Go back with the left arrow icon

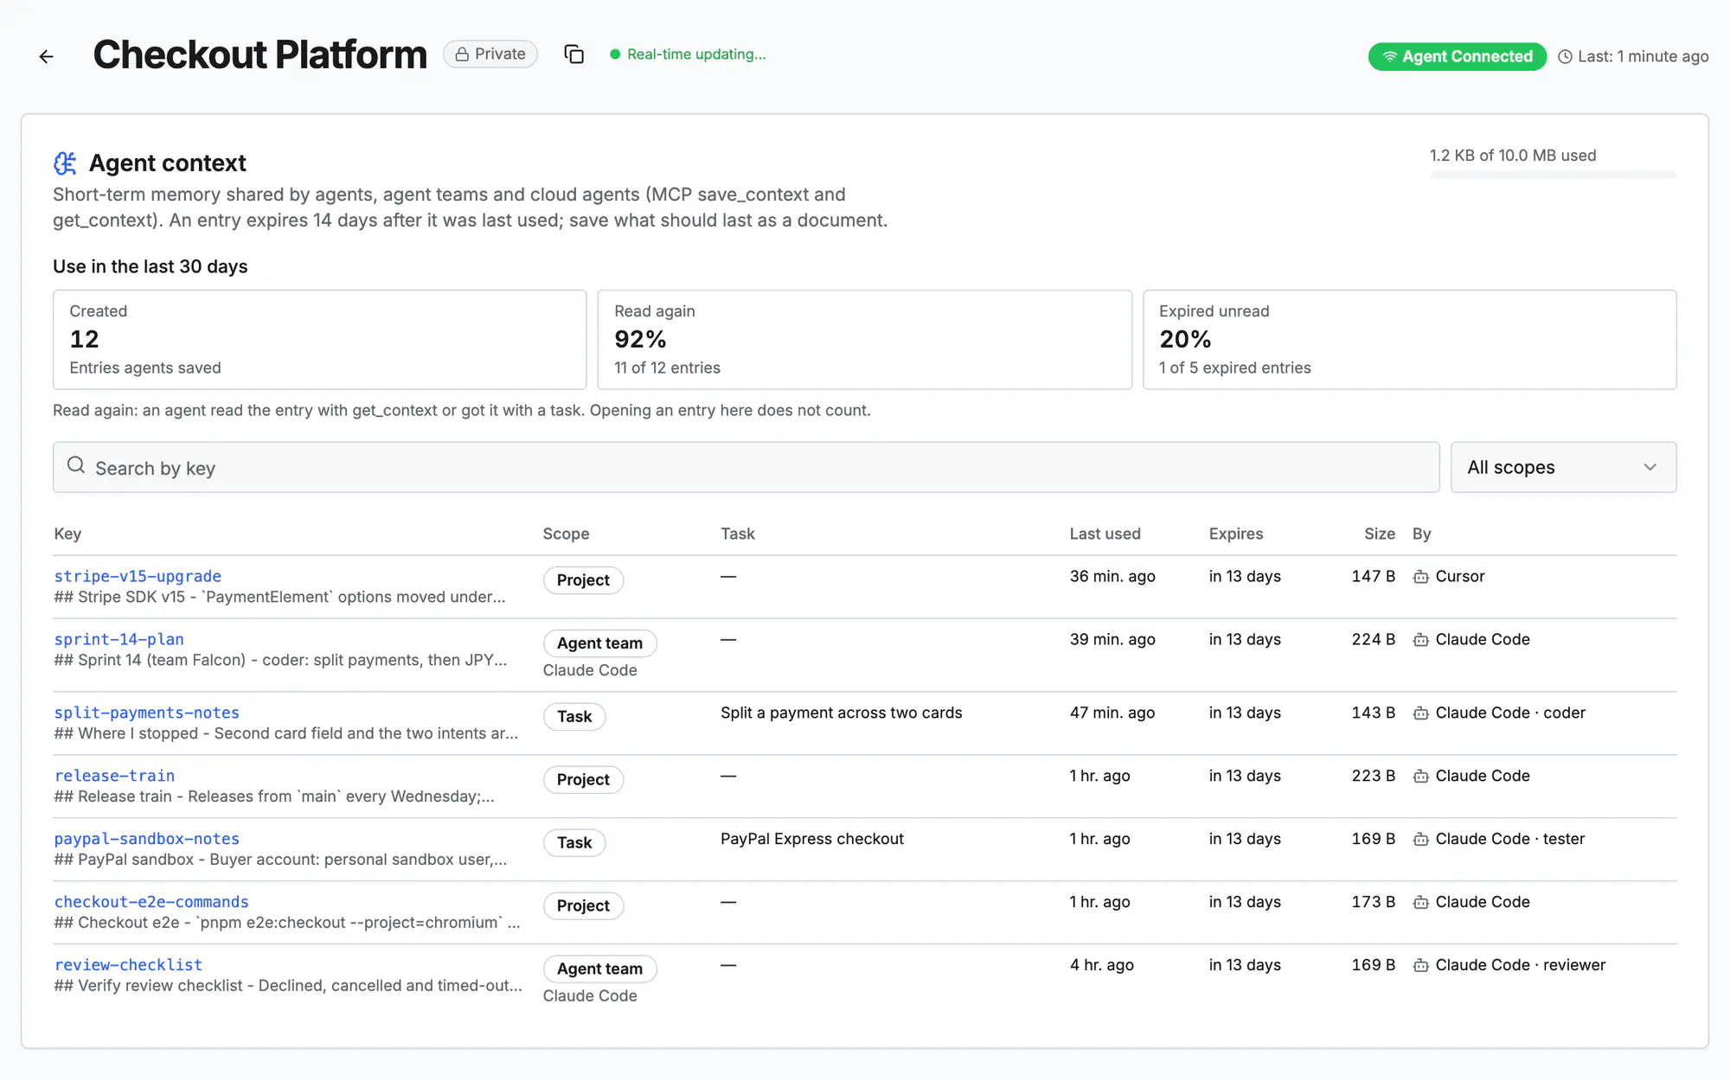pyautogui.click(x=47, y=57)
